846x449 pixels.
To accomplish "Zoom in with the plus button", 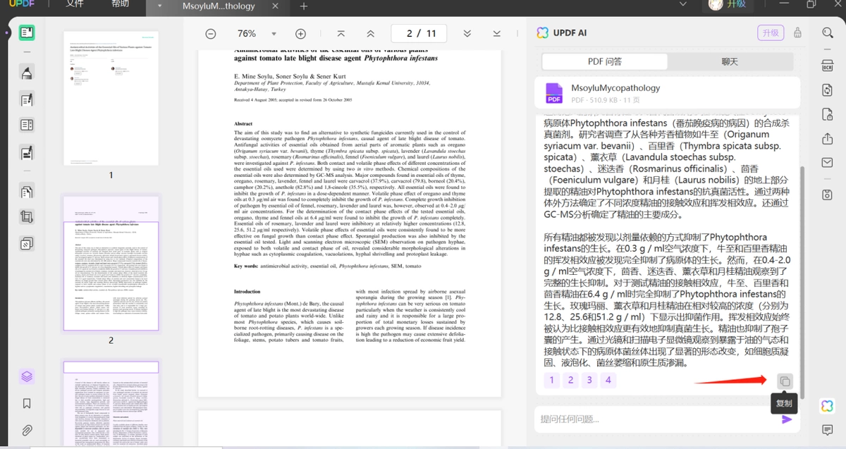I will (300, 34).
